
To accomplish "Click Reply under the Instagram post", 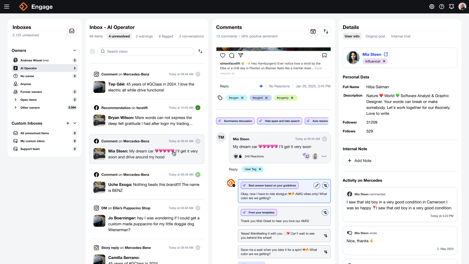I will [x=224, y=86].
